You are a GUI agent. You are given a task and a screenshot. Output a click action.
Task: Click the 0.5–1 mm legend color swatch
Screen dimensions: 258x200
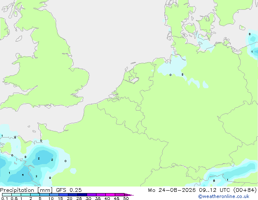(16, 195)
